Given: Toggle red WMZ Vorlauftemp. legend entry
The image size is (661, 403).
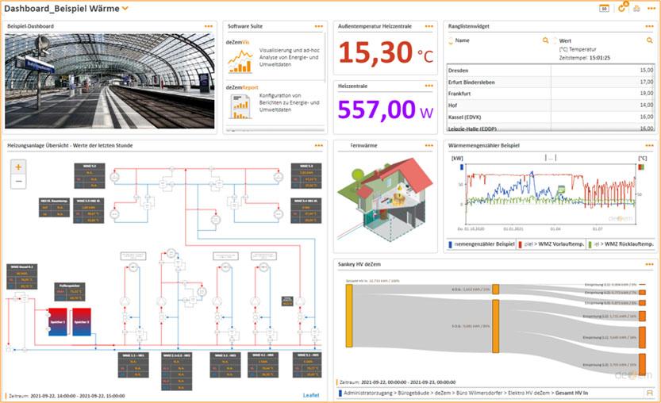Looking at the screenshot, I should [x=551, y=244].
